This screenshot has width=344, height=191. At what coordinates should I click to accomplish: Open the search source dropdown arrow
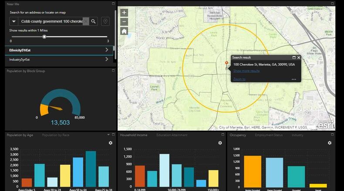point(14,21)
